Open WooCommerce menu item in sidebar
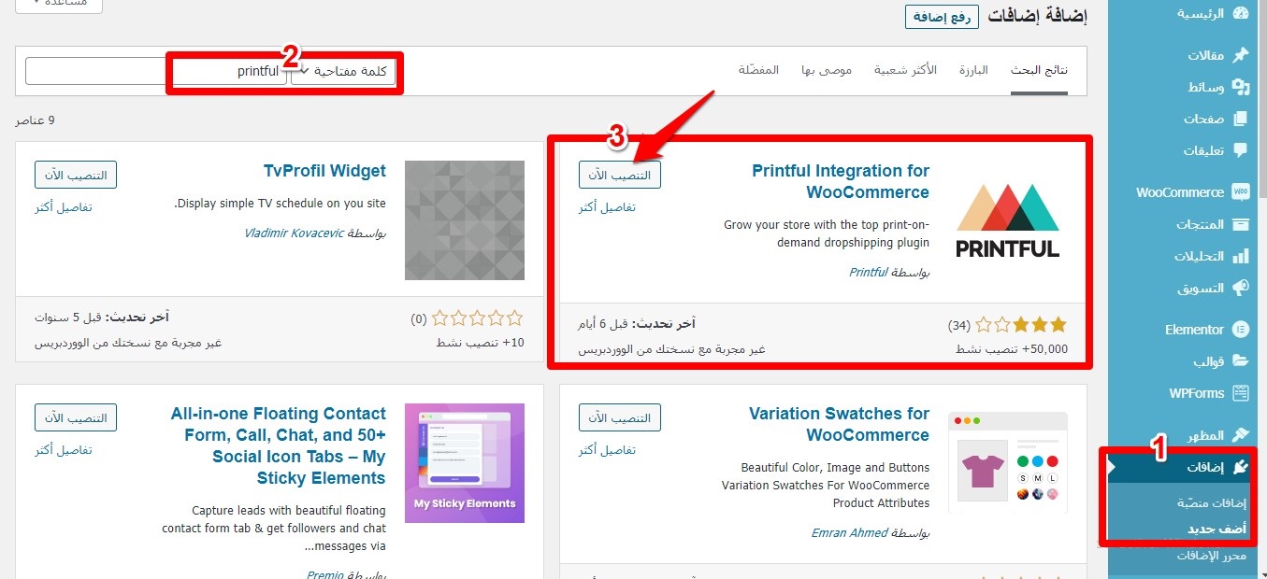 1180,192
